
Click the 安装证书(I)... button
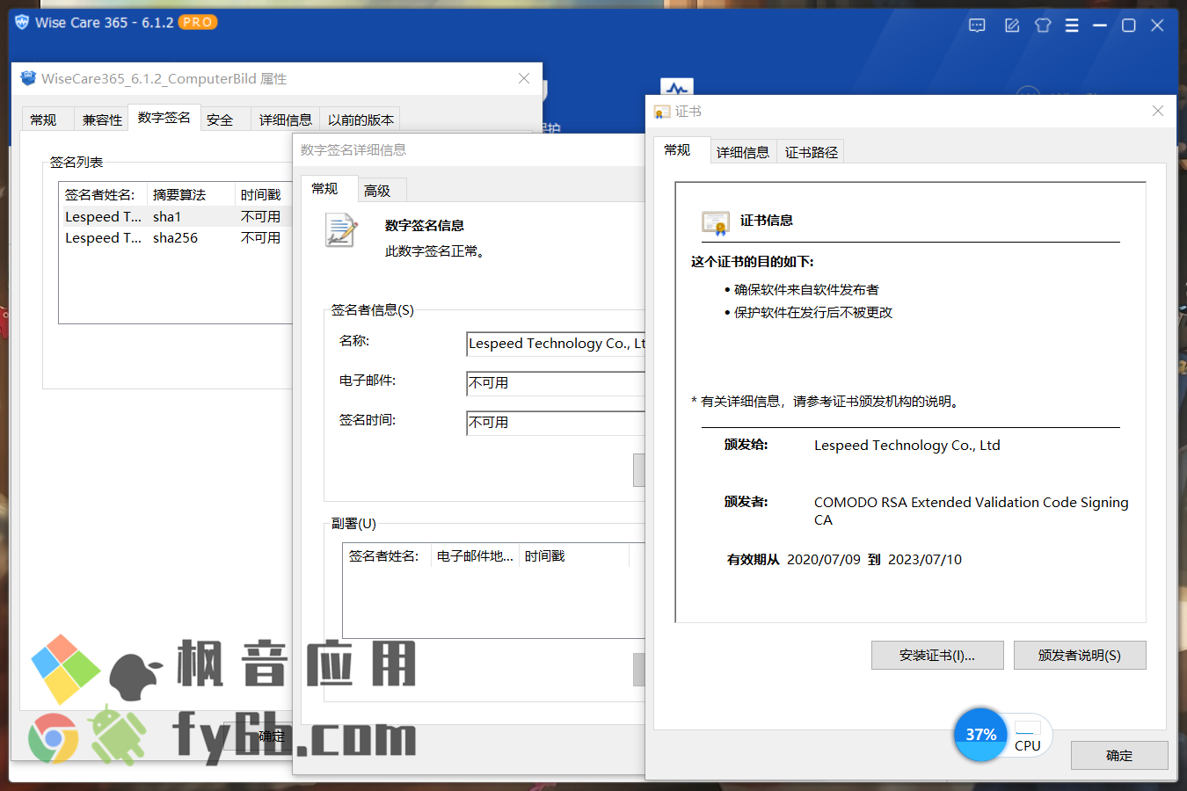pyautogui.click(x=937, y=656)
